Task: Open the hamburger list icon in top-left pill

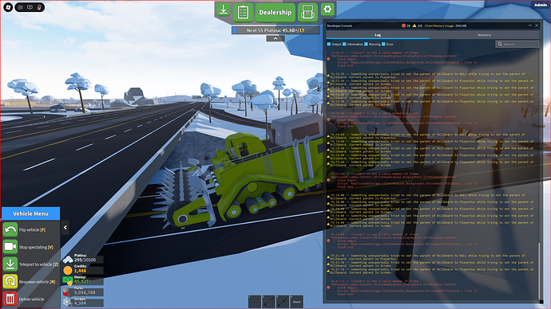Action: tap(21, 7)
